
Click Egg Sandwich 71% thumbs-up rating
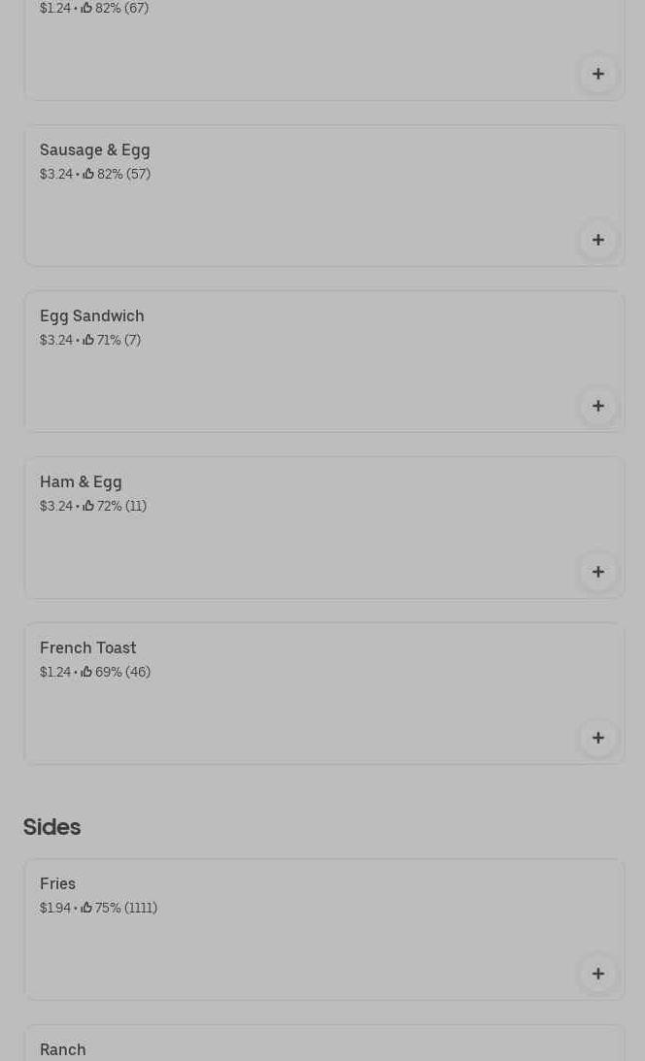112,340
